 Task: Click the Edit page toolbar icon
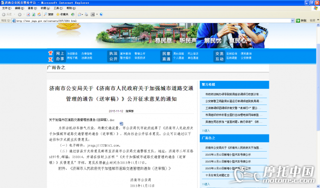coord(93,14)
